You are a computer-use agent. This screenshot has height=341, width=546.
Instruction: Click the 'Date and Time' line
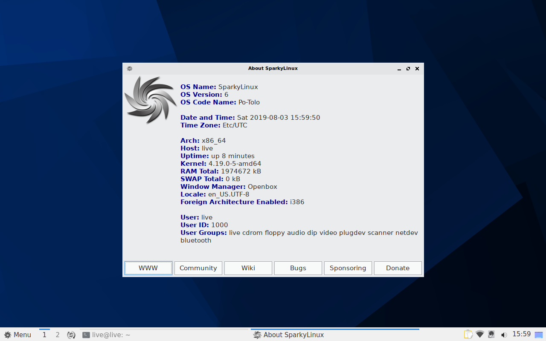pos(250,118)
